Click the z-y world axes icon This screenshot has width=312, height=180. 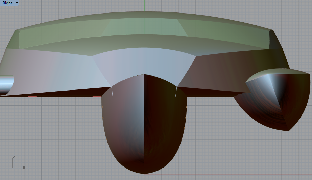(x=18, y=163)
